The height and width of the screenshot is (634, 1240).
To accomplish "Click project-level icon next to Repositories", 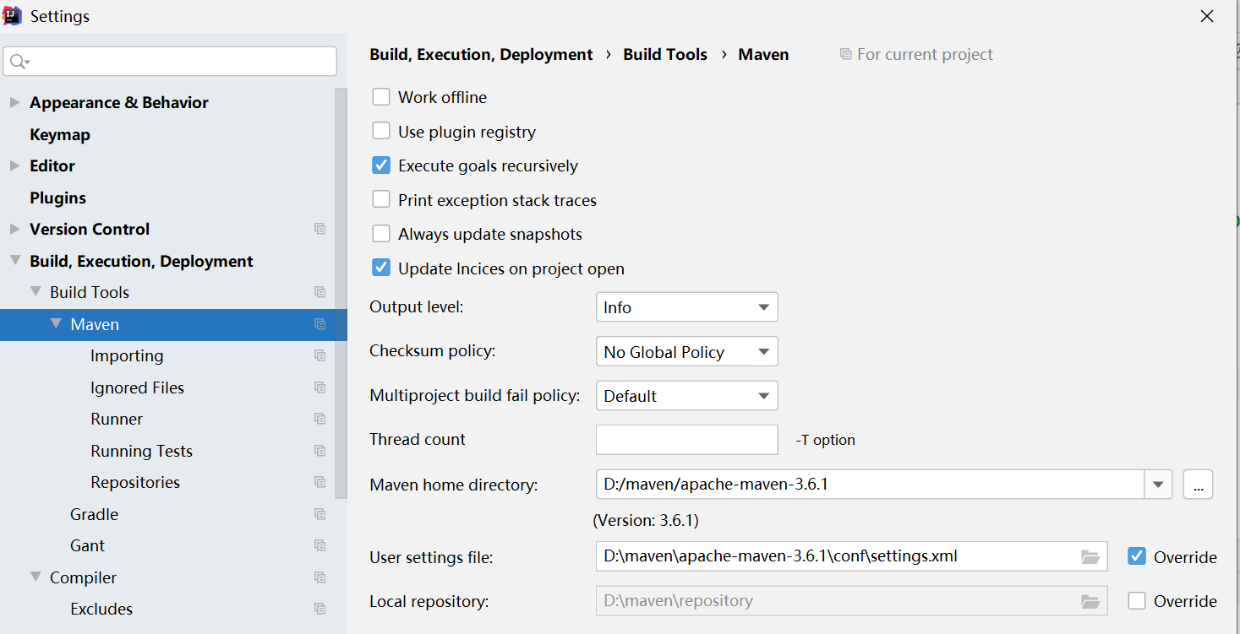I will [320, 482].
